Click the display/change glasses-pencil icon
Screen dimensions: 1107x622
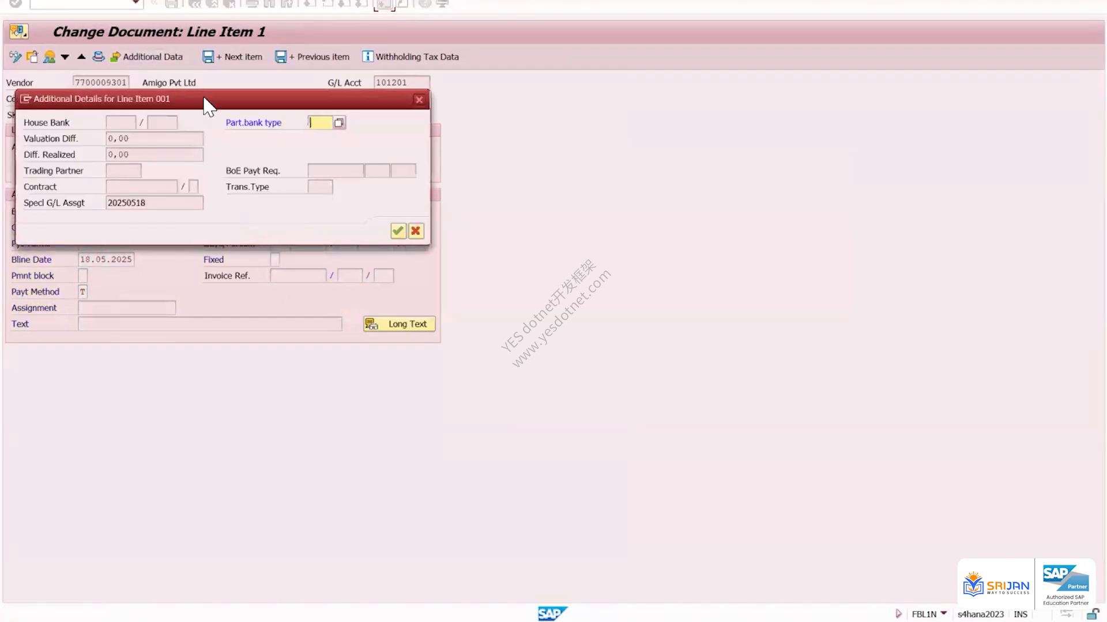click(15, 56)
